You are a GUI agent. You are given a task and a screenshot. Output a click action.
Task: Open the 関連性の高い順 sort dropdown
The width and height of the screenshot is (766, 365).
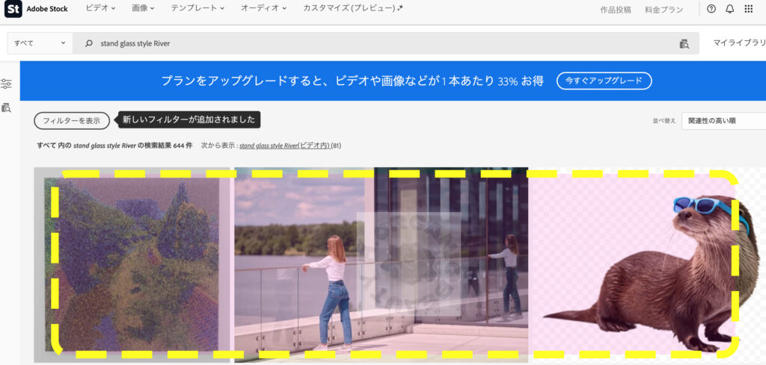[723, 121]
